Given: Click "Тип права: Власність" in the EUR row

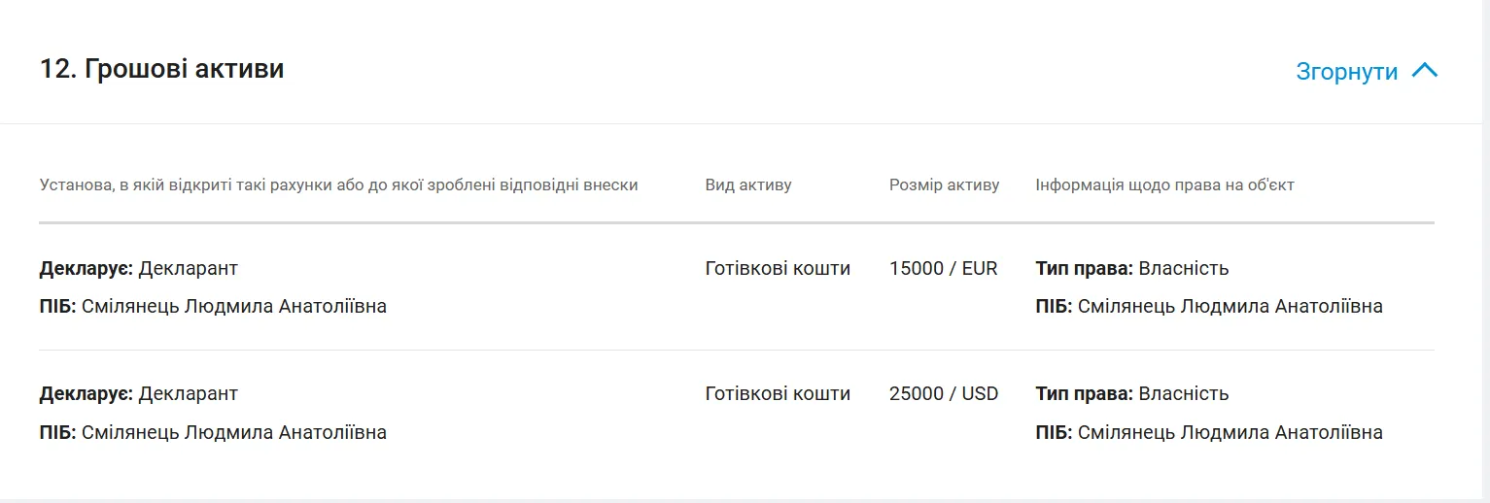Looking at the screenshot, I should point(1131,269).
